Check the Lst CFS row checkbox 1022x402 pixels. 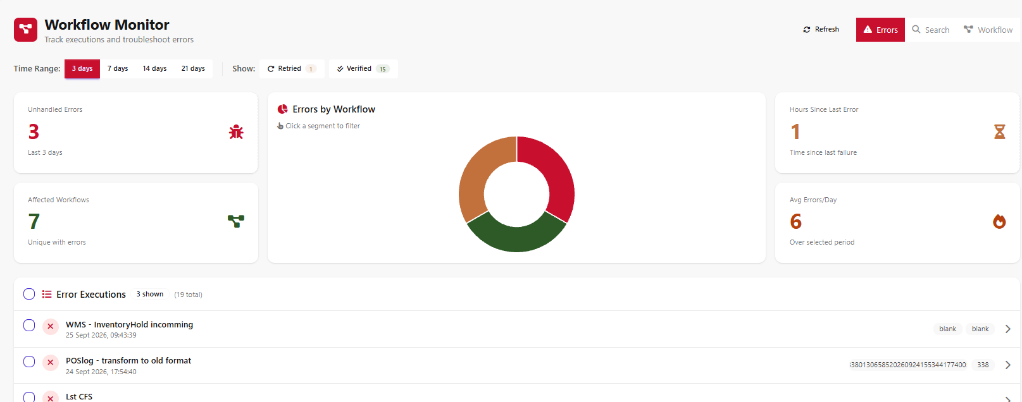29,397
